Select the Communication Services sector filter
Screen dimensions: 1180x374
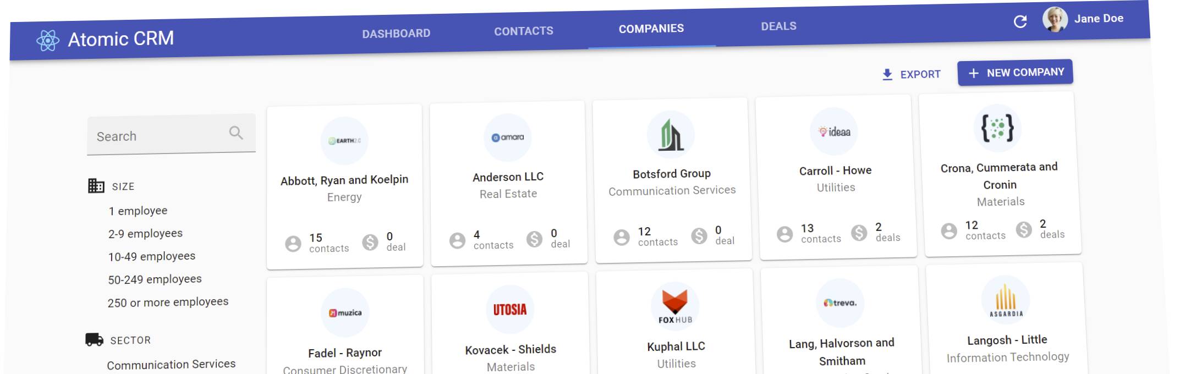[171, 364]
